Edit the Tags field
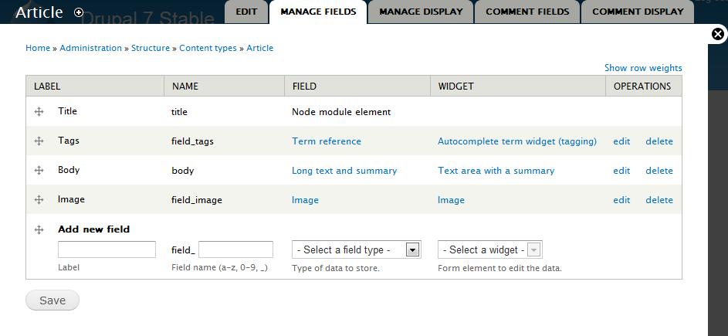This screenshot has height=336, width=728. (621, 141)
